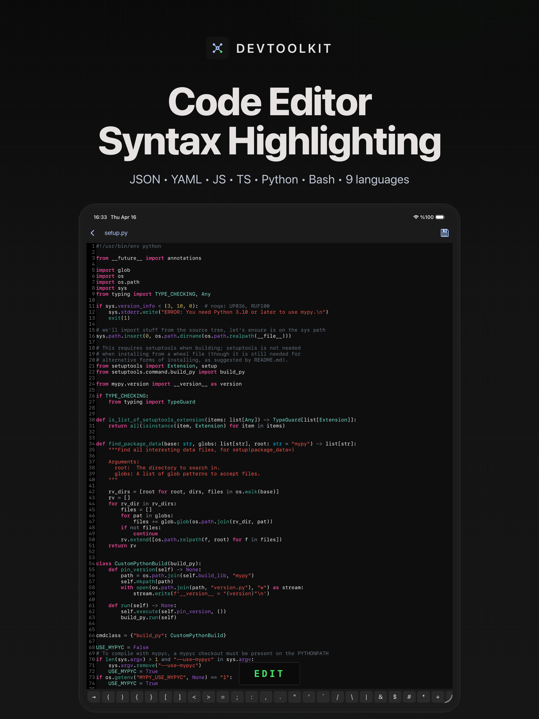Open EDIT mode with the green button

269,674
